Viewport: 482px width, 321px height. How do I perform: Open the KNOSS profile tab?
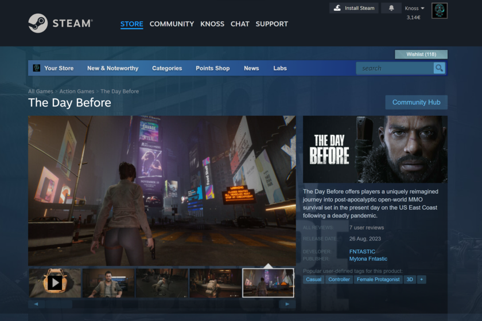tap(212, 24)
